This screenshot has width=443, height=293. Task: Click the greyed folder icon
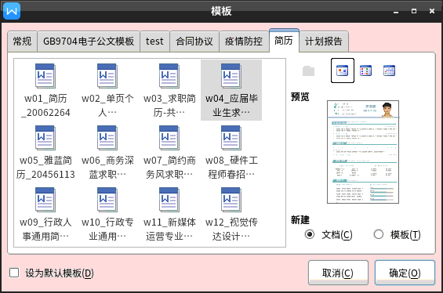tap(308, 71)
